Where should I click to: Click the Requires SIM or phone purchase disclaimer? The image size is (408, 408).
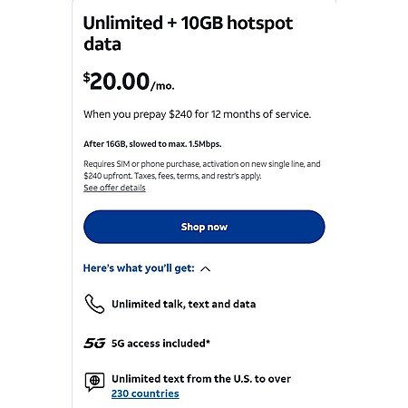[202, 164]
